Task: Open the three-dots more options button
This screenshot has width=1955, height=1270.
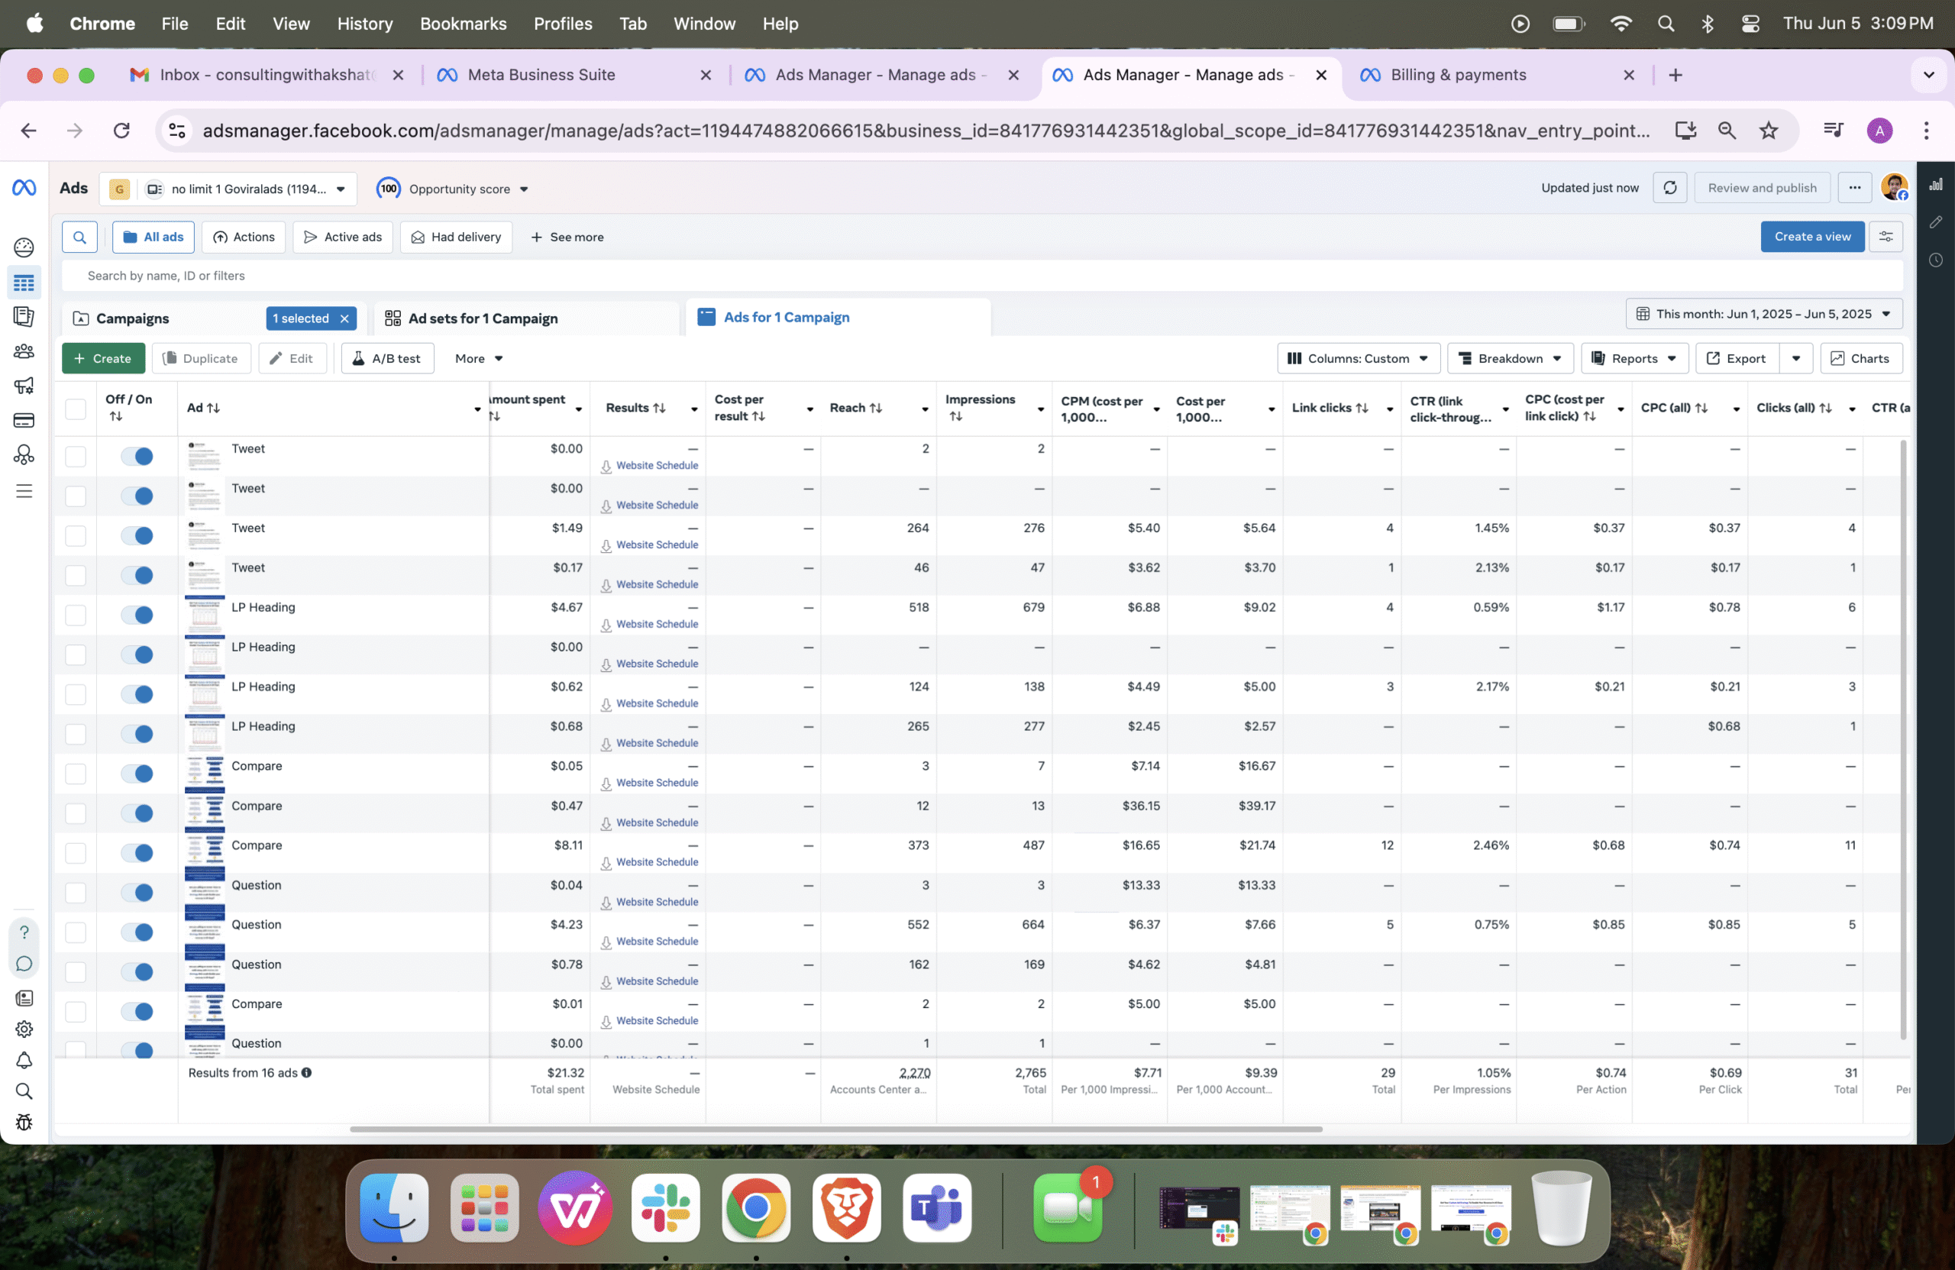Action: point(1854,188)
